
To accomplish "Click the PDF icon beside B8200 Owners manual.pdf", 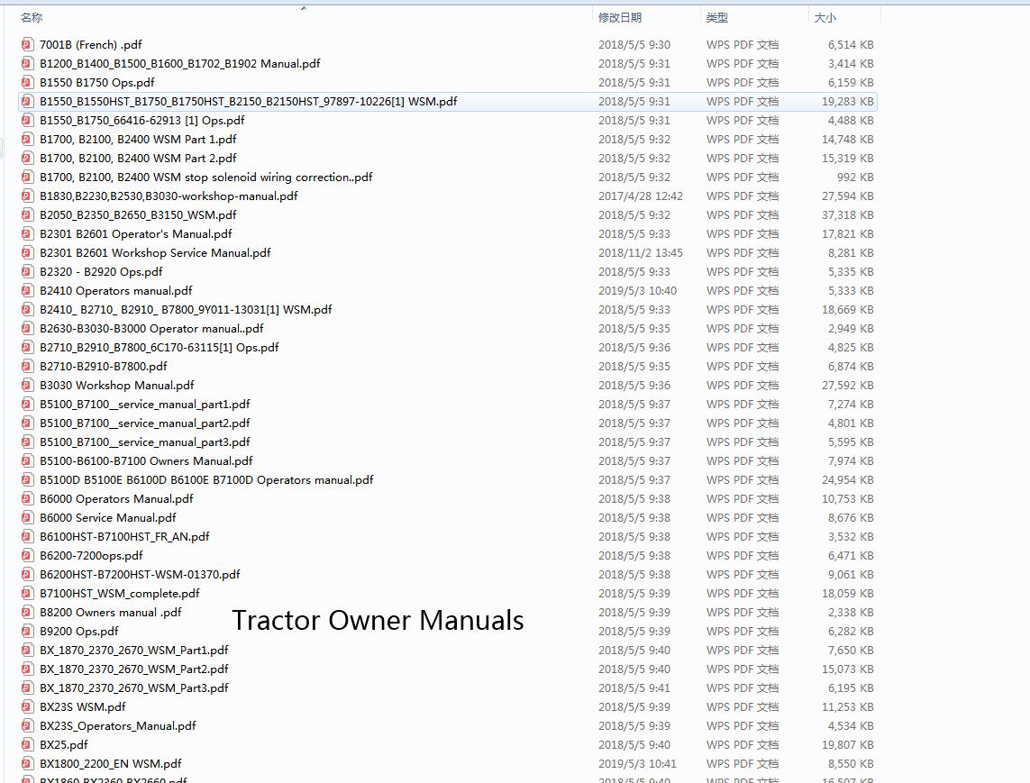I will (x=26, y=612).
